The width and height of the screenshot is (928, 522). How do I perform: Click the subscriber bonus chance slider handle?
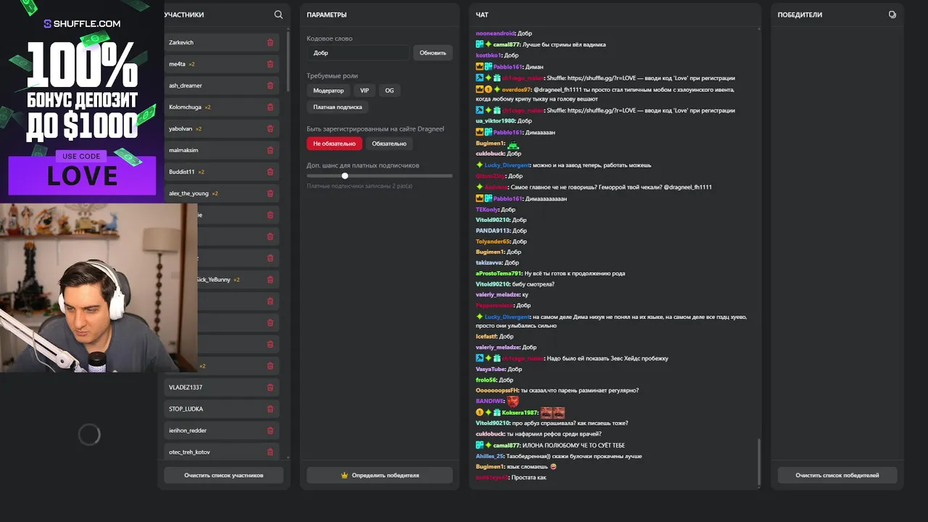pyautogui.click(x=345, y=175)
